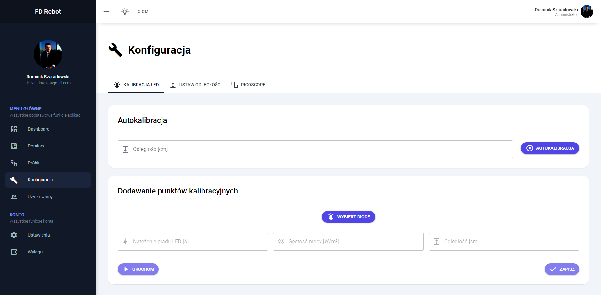This screenshot has width=601, height=295.
Task: Click the Zapisz save button
Action: pos(562,269)
